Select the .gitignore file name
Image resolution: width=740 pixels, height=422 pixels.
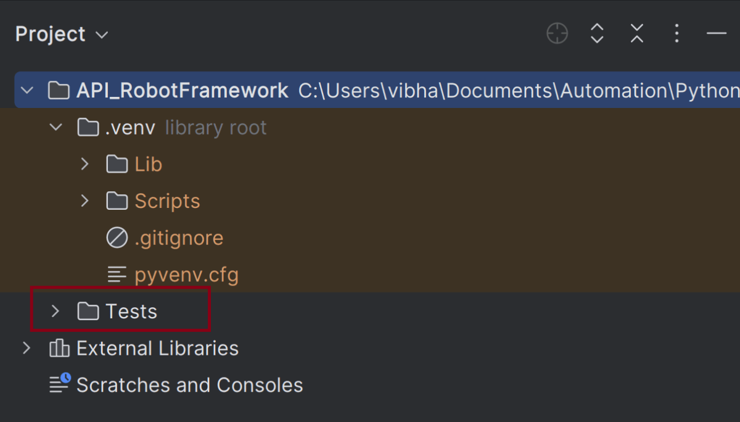(179, 238)
